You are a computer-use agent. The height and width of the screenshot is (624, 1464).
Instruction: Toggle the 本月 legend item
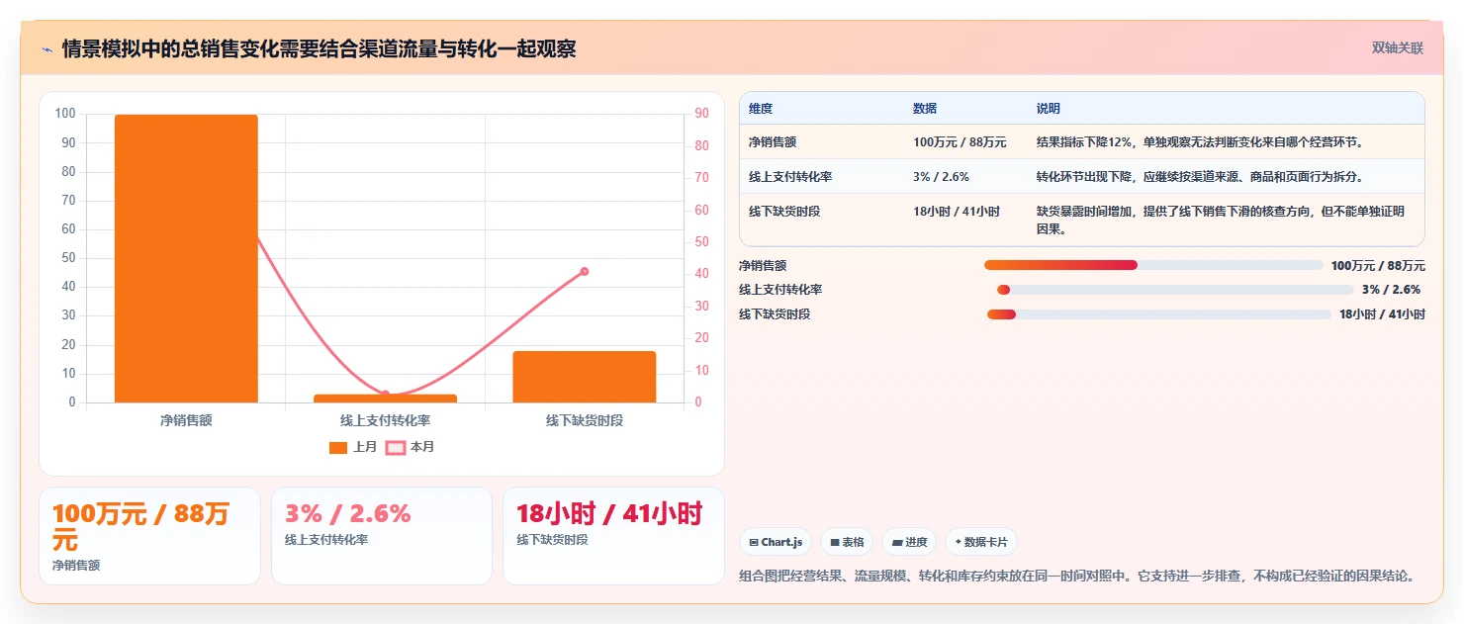411,447
